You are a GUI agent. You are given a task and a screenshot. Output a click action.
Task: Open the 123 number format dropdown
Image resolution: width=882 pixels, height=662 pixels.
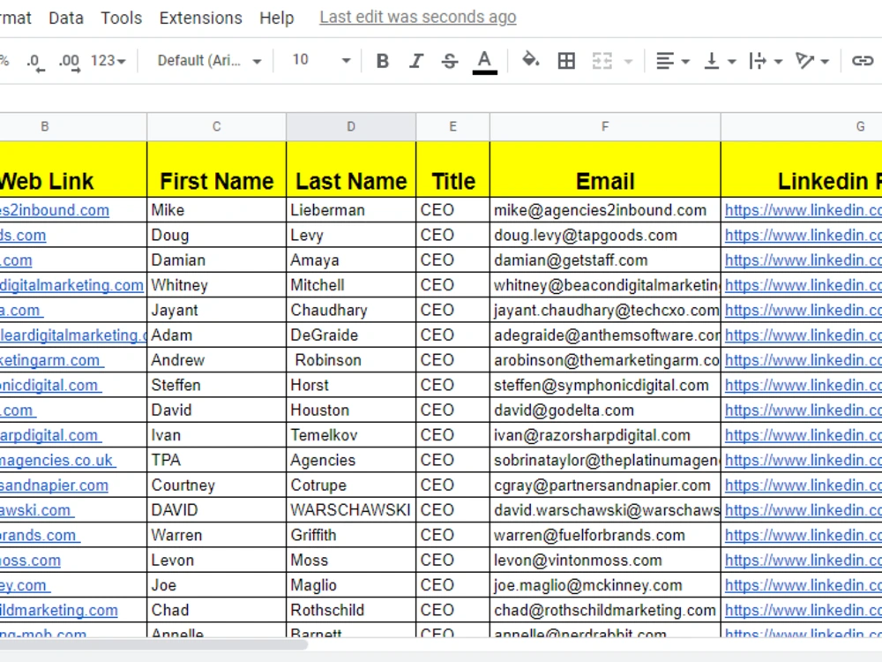(x=108, y=60)
